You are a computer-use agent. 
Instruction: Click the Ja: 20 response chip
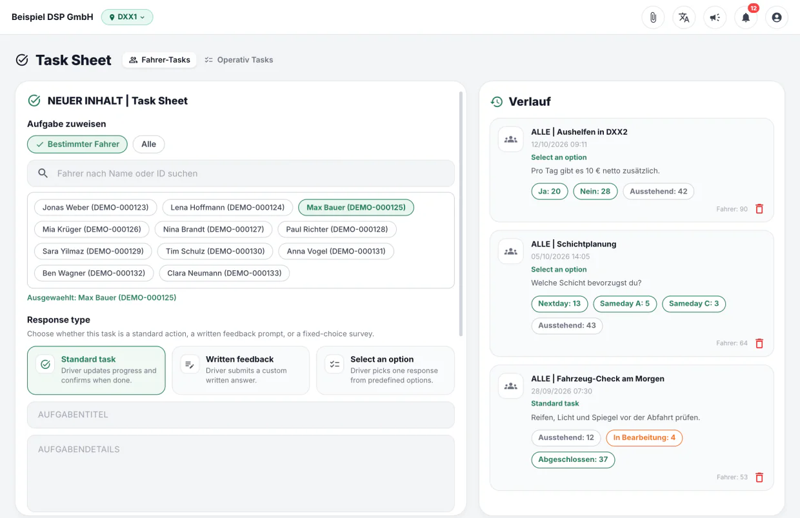pos(550,192)
